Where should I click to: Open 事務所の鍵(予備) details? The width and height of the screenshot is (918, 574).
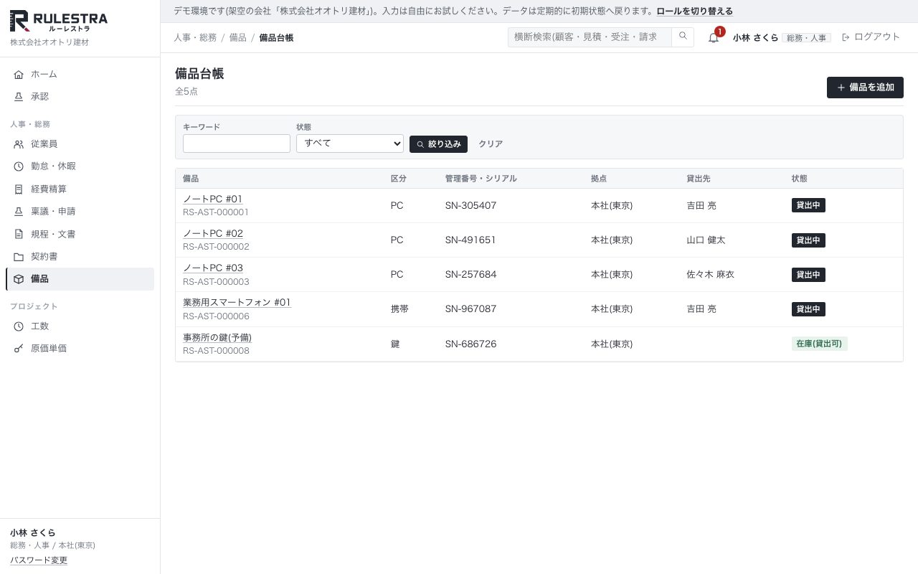point(217,337)
